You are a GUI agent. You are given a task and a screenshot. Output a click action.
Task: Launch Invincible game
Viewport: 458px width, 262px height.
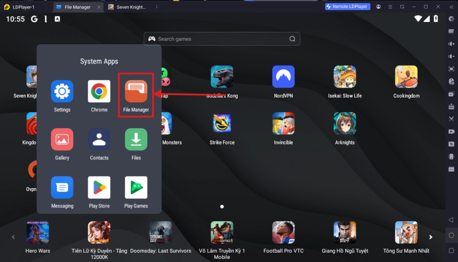click(x=283, y=124)
